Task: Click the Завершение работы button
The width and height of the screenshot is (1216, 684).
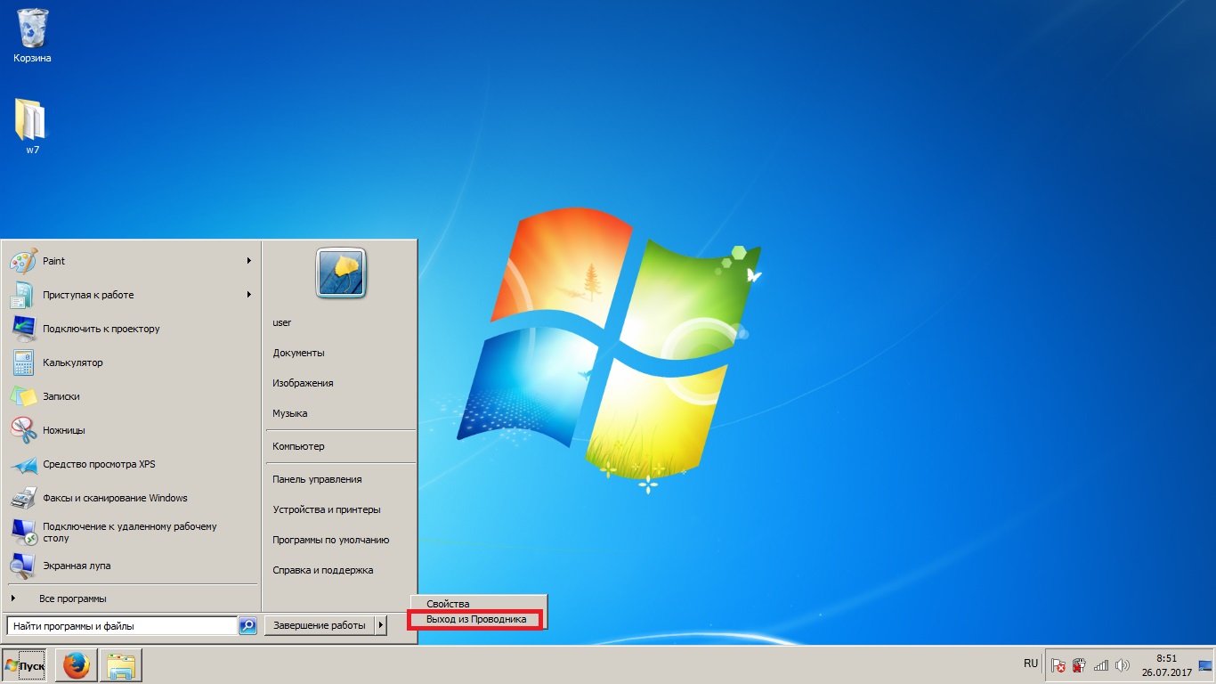Action: (320, 625)
